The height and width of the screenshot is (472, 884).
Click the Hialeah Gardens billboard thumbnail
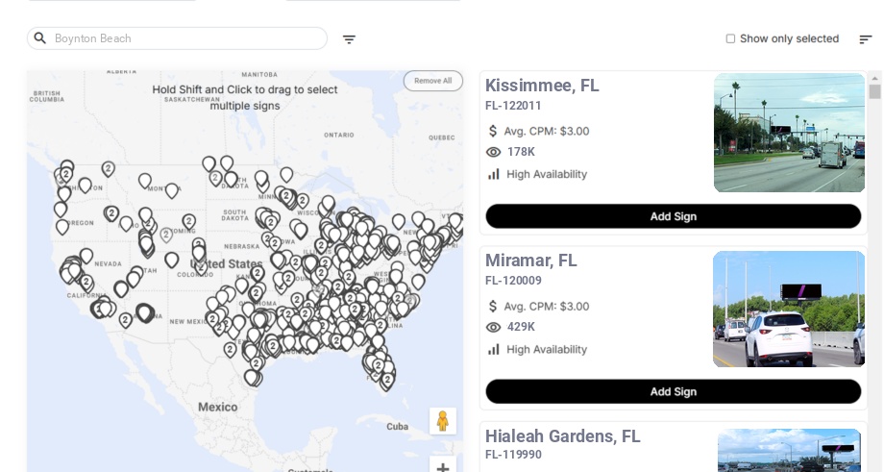tap(789, 452)
